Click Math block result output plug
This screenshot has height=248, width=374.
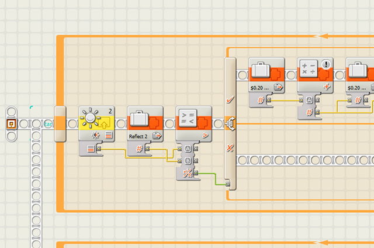point(317,112)
